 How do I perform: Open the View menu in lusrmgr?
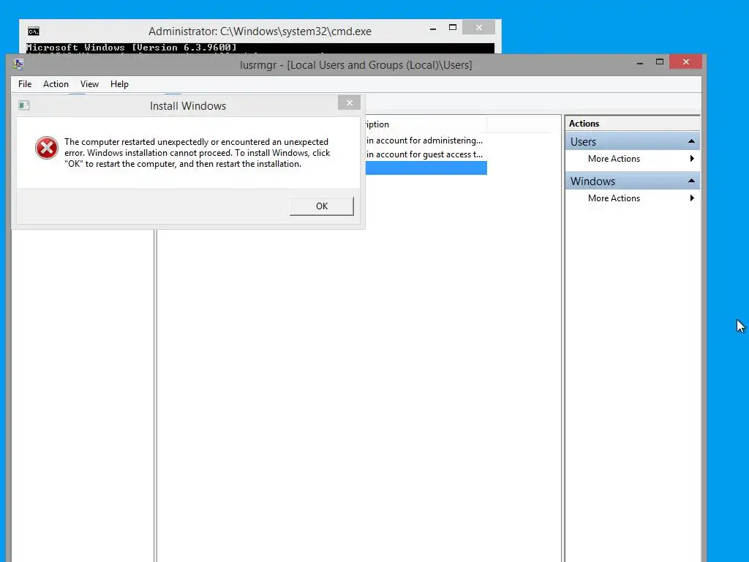tap(89, 84)
